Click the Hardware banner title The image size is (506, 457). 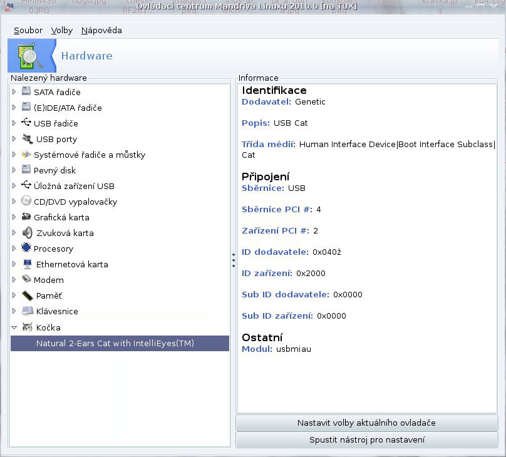[87, 56]
